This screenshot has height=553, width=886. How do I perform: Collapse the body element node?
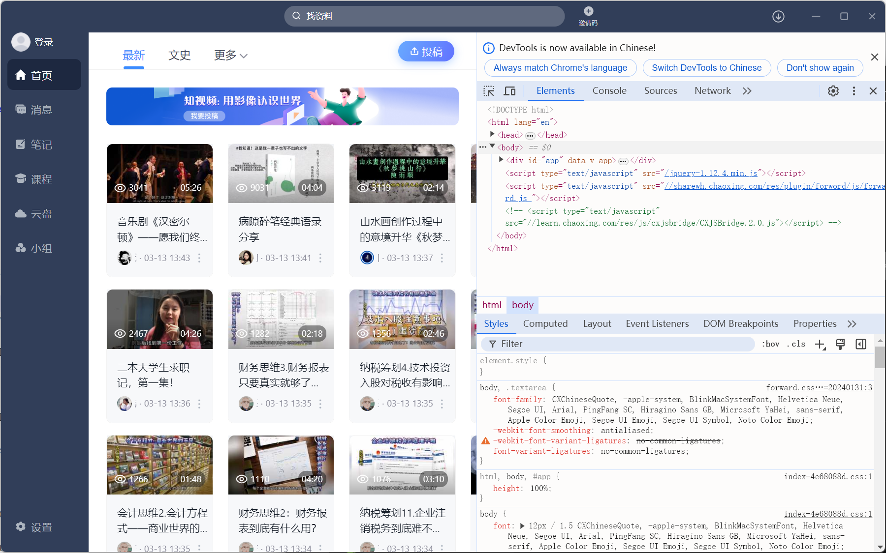pyautogui.click(x=492, y=146)
